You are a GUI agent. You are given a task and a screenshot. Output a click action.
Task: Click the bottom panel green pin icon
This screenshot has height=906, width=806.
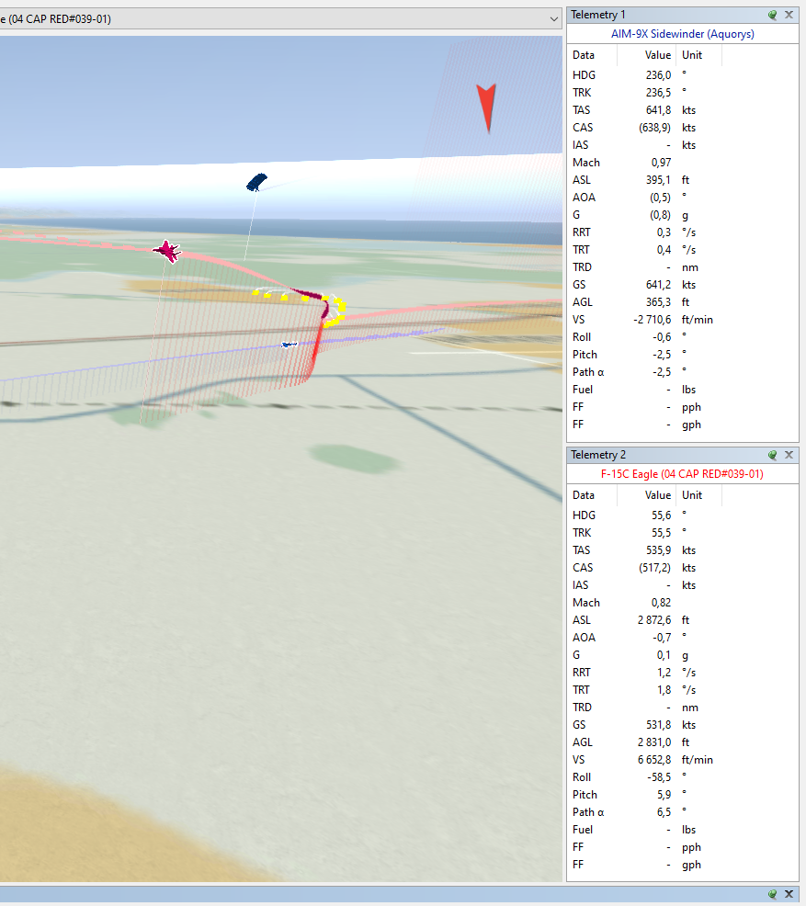(x=773, y=894)
